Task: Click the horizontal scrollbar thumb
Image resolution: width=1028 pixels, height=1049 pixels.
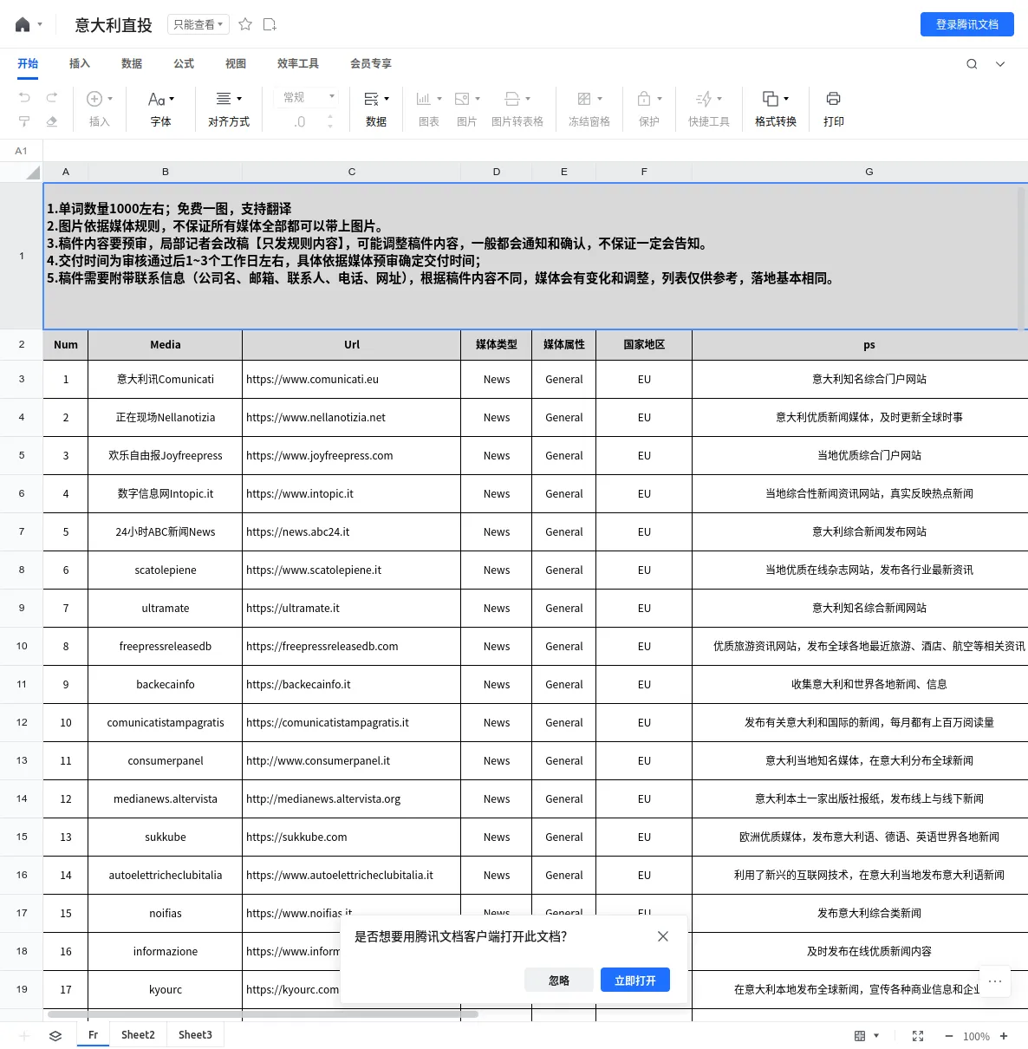Action: 263,1013
